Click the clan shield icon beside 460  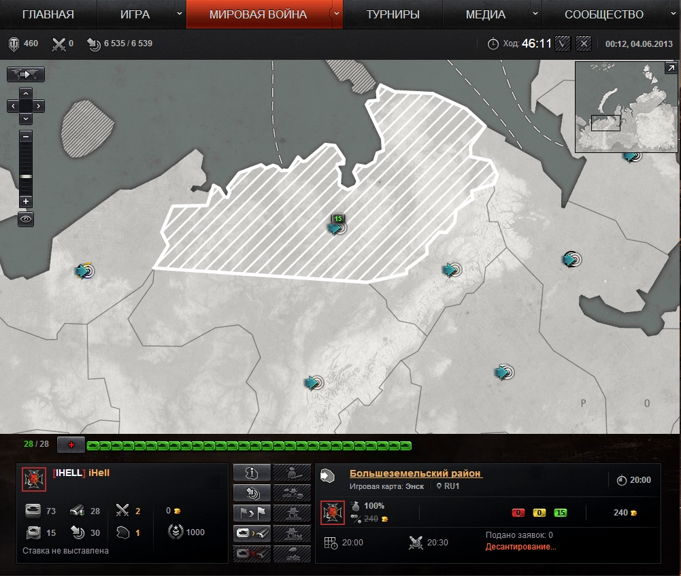pyautogui.click(x=14, y=44)
